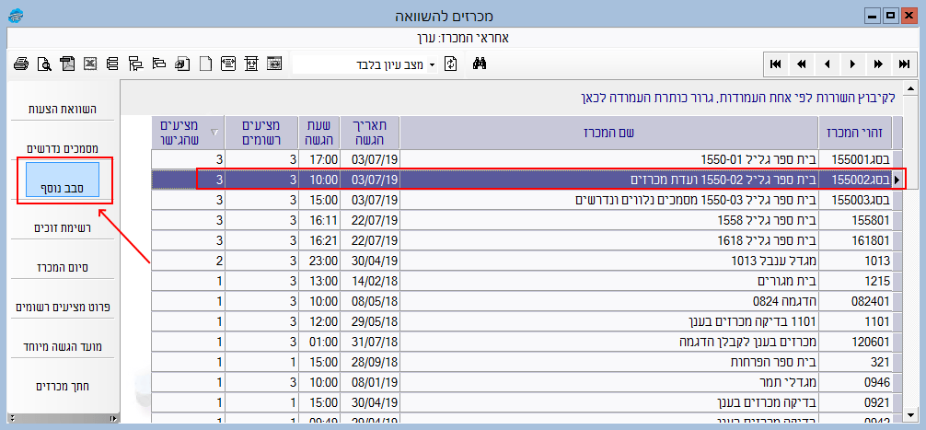This screenshot has width=926, height=430.
Task: Click the Excel export icon
Action: (90, 64)
